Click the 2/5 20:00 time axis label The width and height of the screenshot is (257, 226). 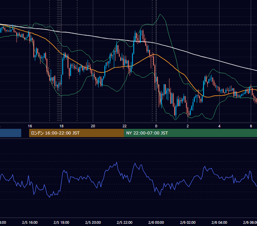coord(93,222)
